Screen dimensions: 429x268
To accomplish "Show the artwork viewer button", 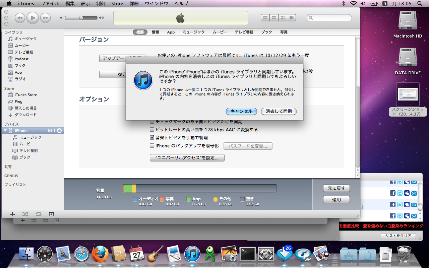I will 51,214.
